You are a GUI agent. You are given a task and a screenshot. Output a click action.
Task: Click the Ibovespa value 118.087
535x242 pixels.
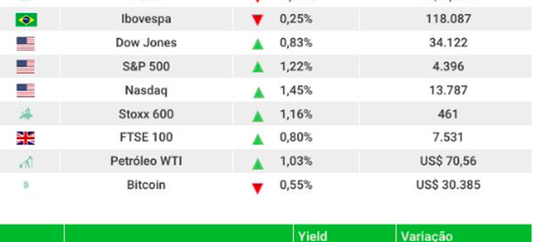pyautogui.click(x=447, y=19)
